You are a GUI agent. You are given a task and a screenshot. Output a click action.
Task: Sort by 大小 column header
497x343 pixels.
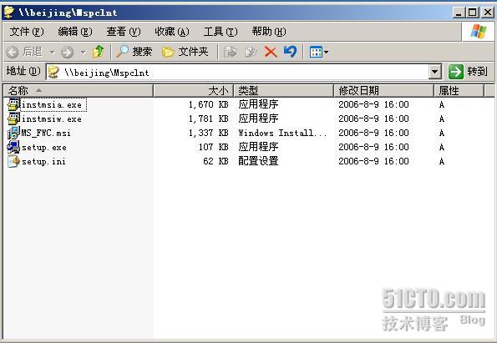click(x=193, y=91)
